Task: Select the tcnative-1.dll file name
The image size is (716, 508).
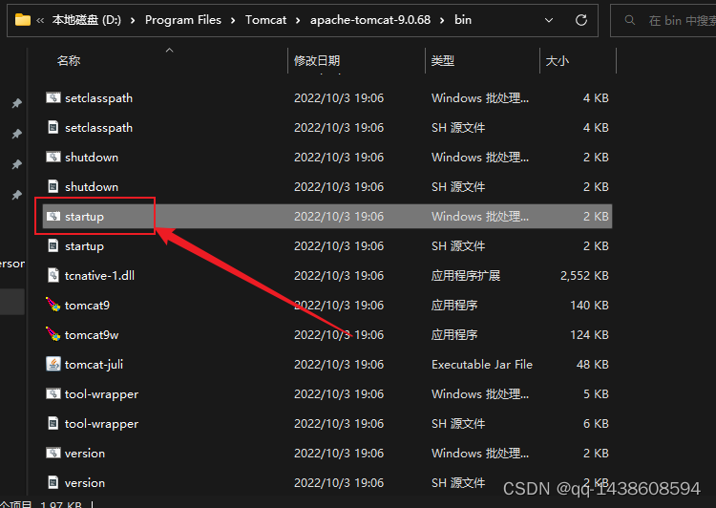Action: tap(99, 275)
